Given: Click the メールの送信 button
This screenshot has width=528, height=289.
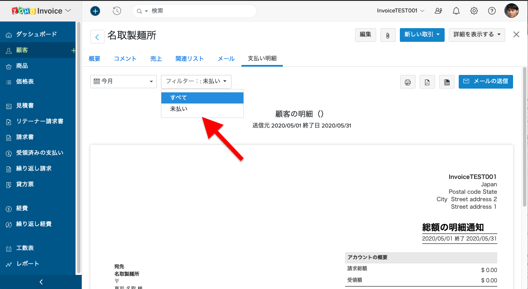Looking at the screenshot, I should (486, 82).
